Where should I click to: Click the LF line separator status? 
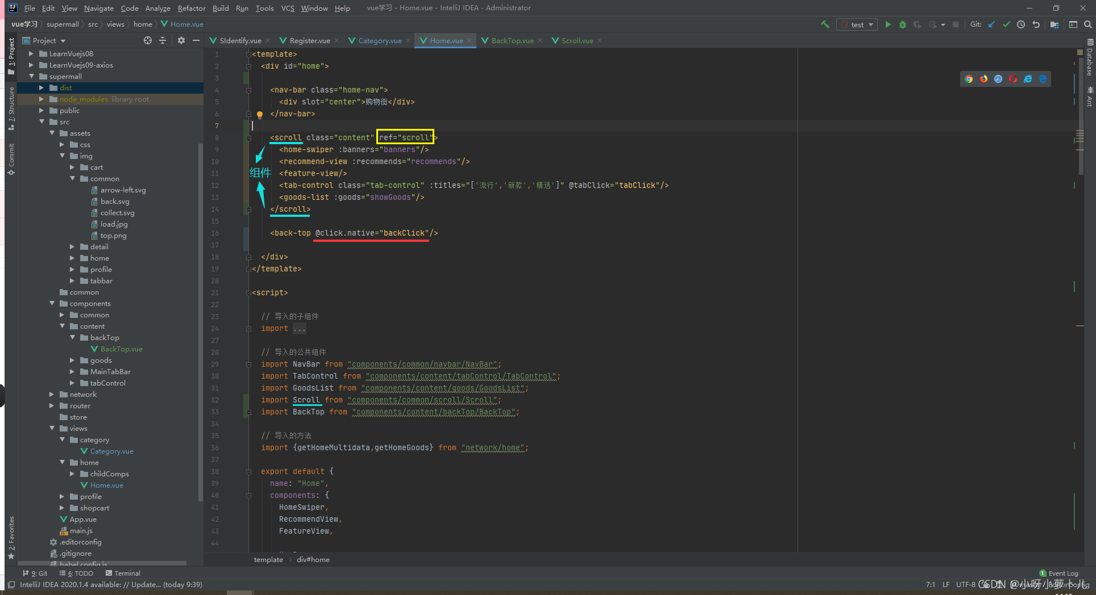[x=946, y=584]
